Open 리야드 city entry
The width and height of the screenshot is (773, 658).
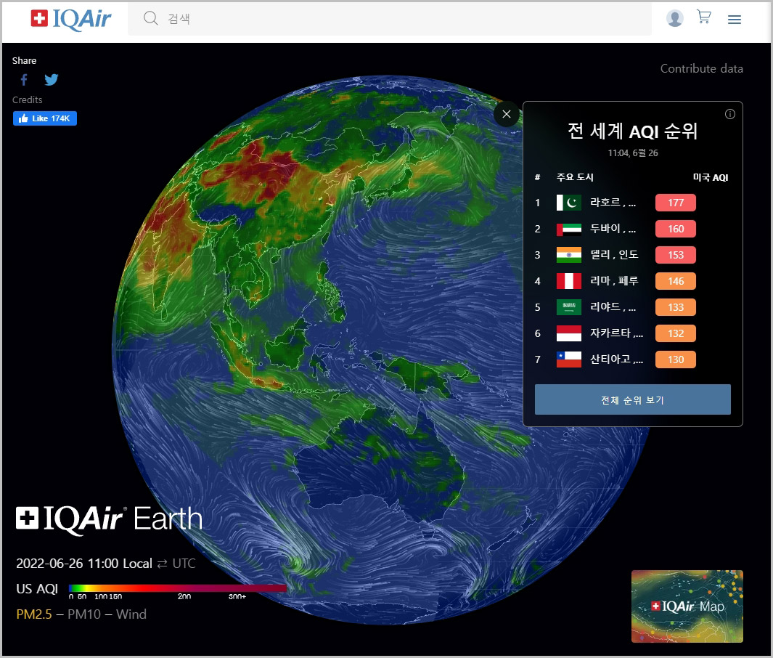613,306
